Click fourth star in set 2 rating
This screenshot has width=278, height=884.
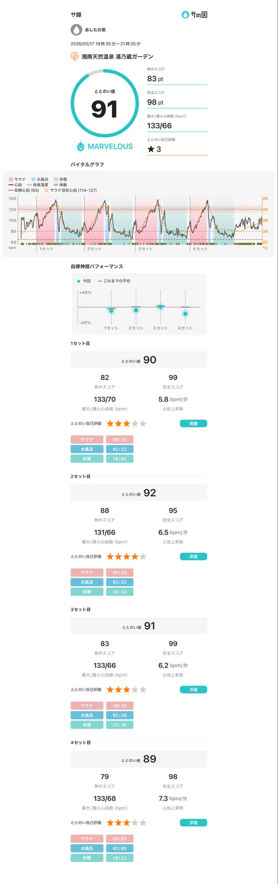(135, 557)
